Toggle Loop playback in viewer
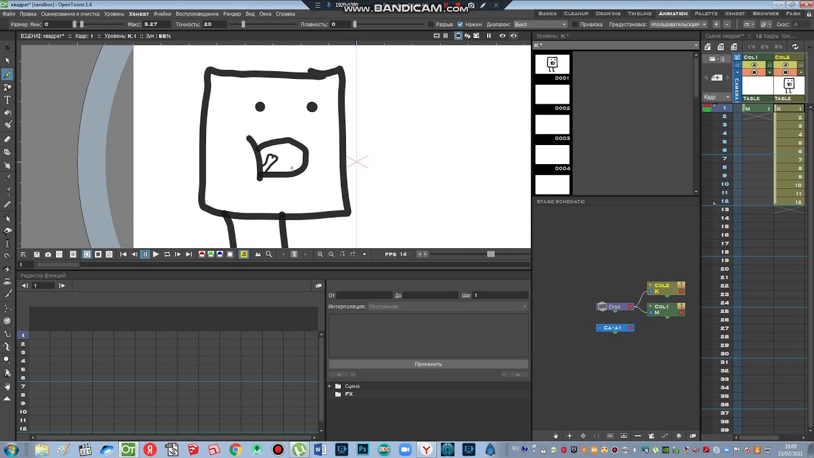This screenshot has height=458, width=814. [x=167, y=254]
